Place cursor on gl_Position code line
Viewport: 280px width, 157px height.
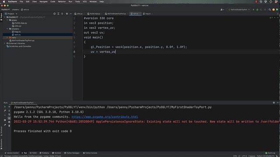click(139, 47)
